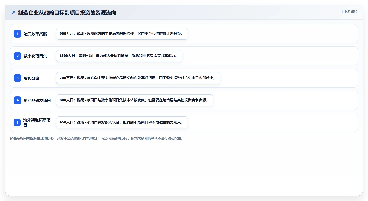Click the 新产品研发项目 label
The width and height of the screenshot is (368, 201).
point(37,100)
